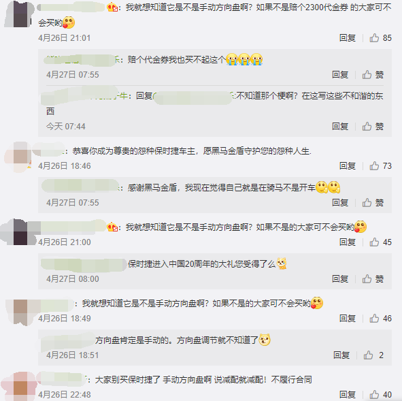This screenshot has height=401, width=402.
Task: Open avatar of the 18:49 commenter
Action: coord(20,312)
